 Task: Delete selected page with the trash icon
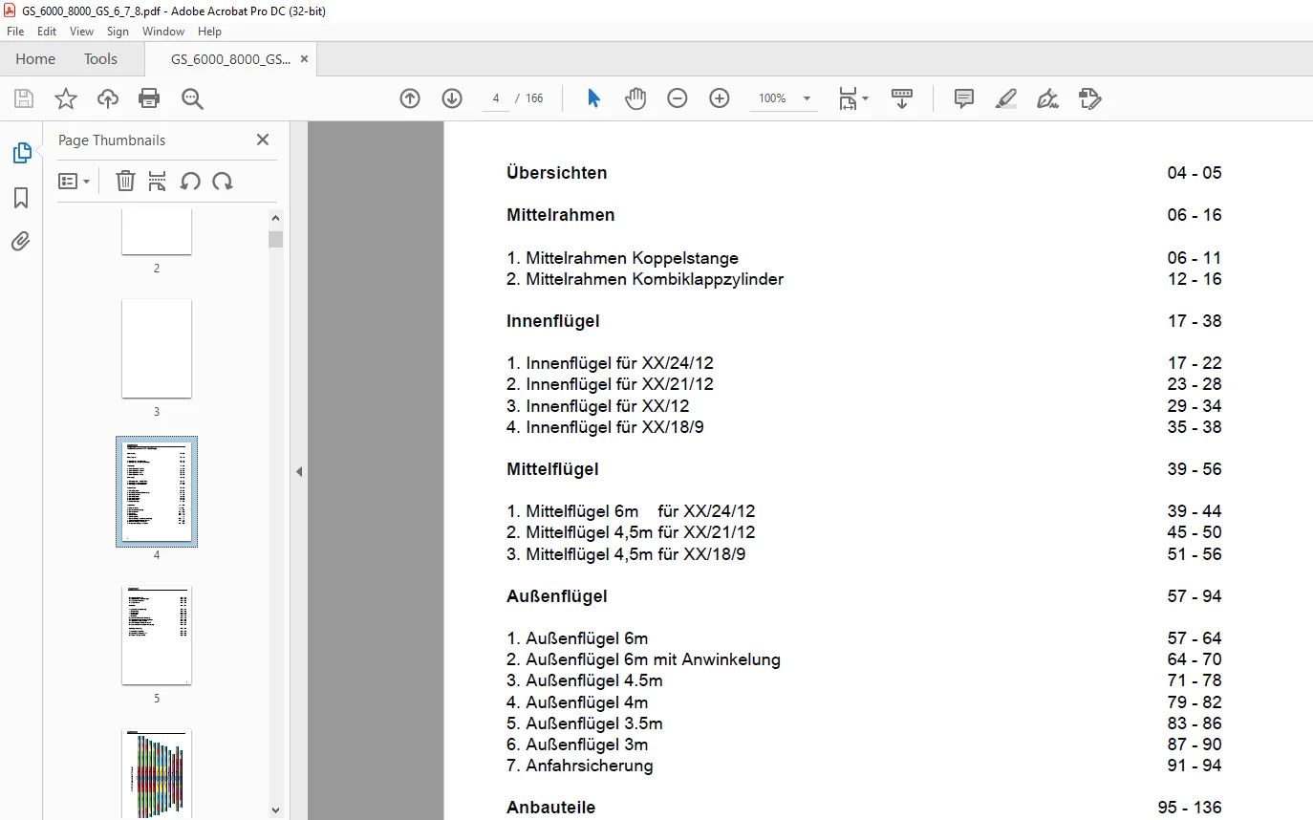(x=125, y=181)
